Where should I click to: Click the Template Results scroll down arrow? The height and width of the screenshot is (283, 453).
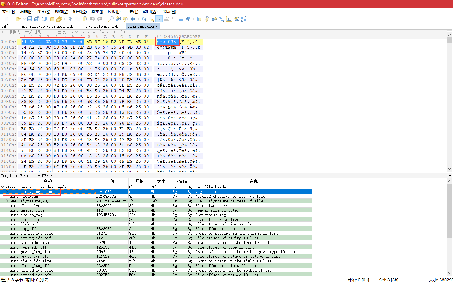pos(450,273)
